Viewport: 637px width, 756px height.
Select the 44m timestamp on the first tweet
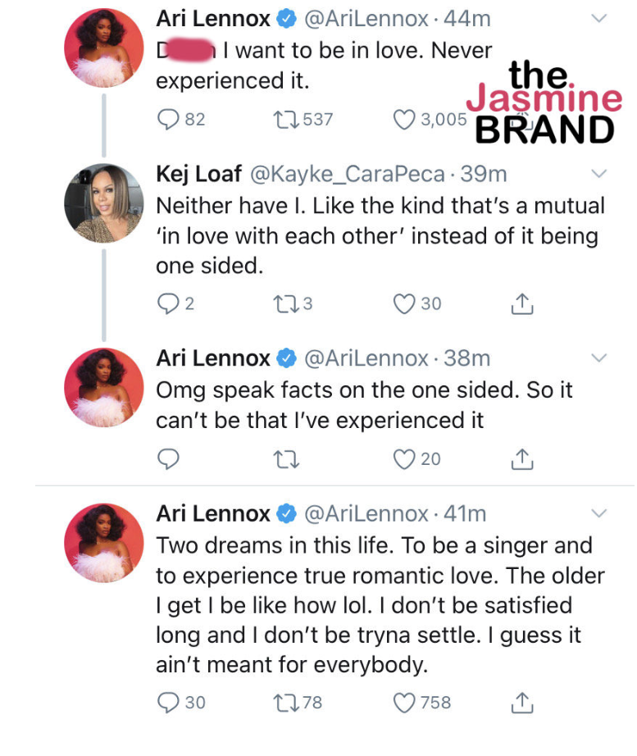[x=470, y=20]
